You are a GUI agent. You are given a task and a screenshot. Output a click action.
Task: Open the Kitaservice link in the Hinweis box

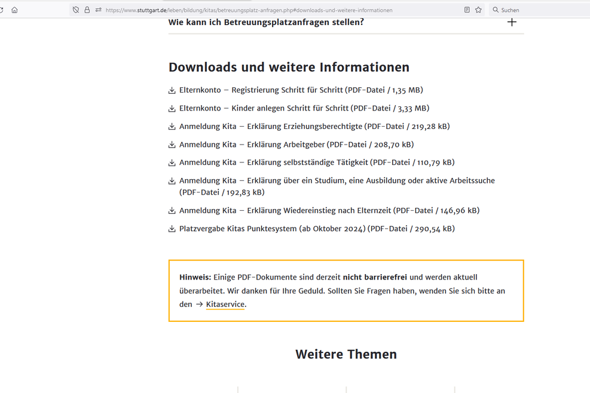[225, 304]
